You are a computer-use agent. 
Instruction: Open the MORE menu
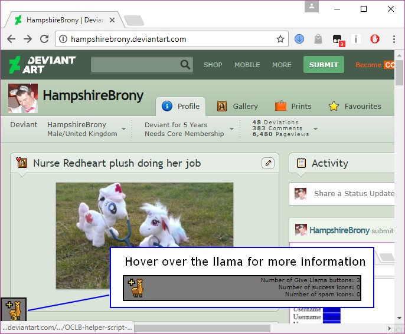pyautogui.click(x=282, y=65)
